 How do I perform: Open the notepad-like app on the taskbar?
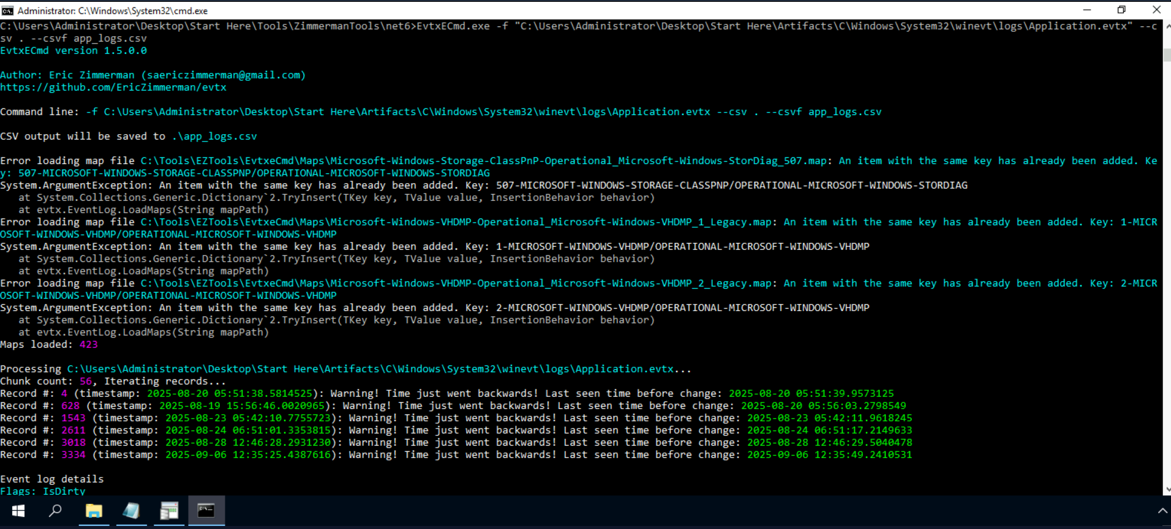tap(131, 511)
